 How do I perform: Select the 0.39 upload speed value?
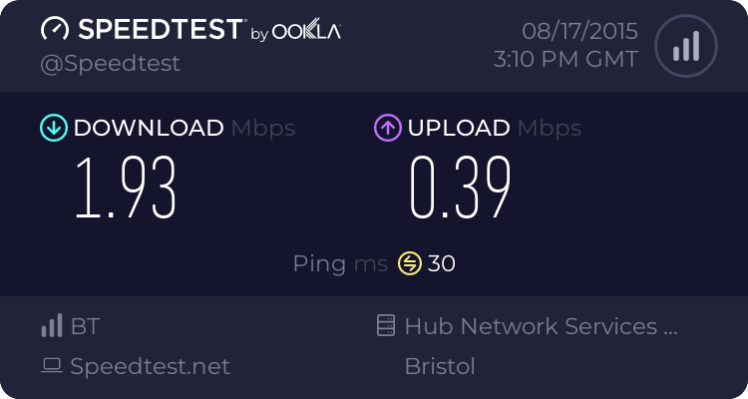(x=461, y=190)
